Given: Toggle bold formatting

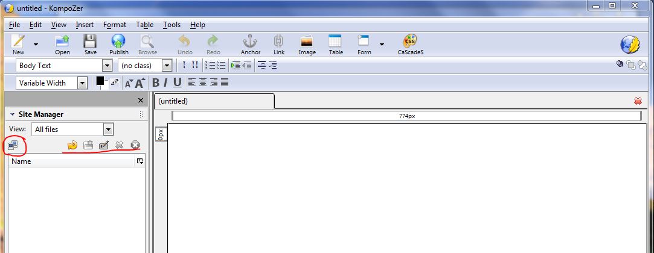Looking at the screenshot, I should point(156,83).
